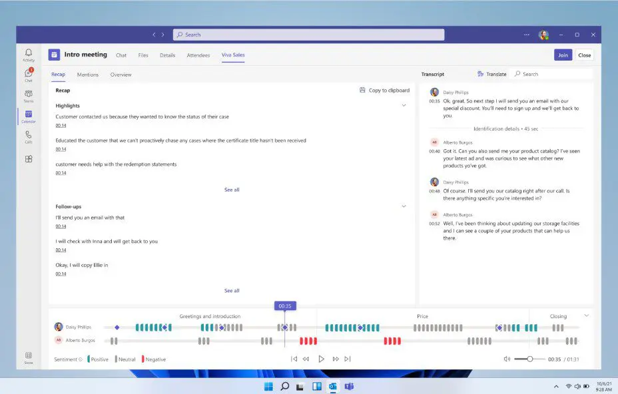This screenshot has height=394, width=618.
Task: Collapse the timeline panel with the chevron
Action: pos(587,315)
